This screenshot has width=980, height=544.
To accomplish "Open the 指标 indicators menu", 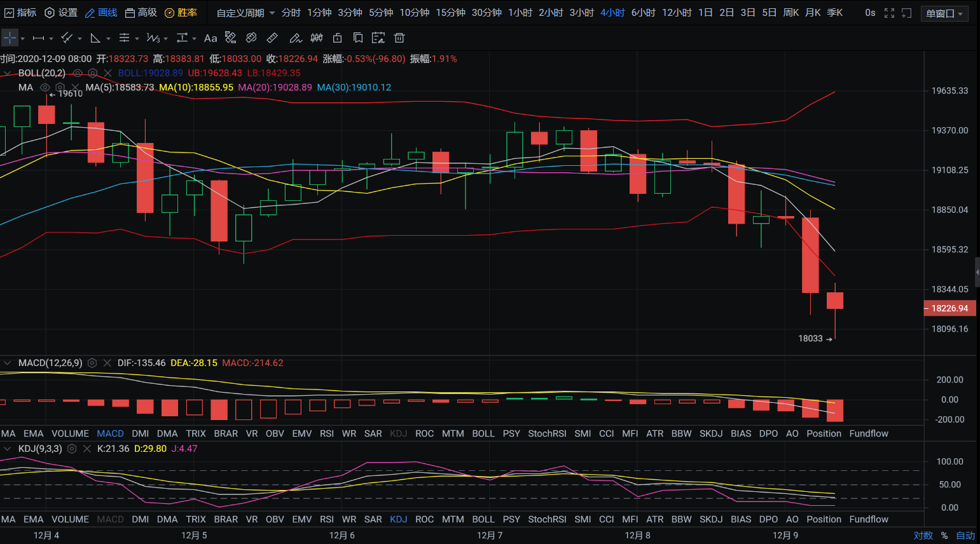I will point(20,13).
